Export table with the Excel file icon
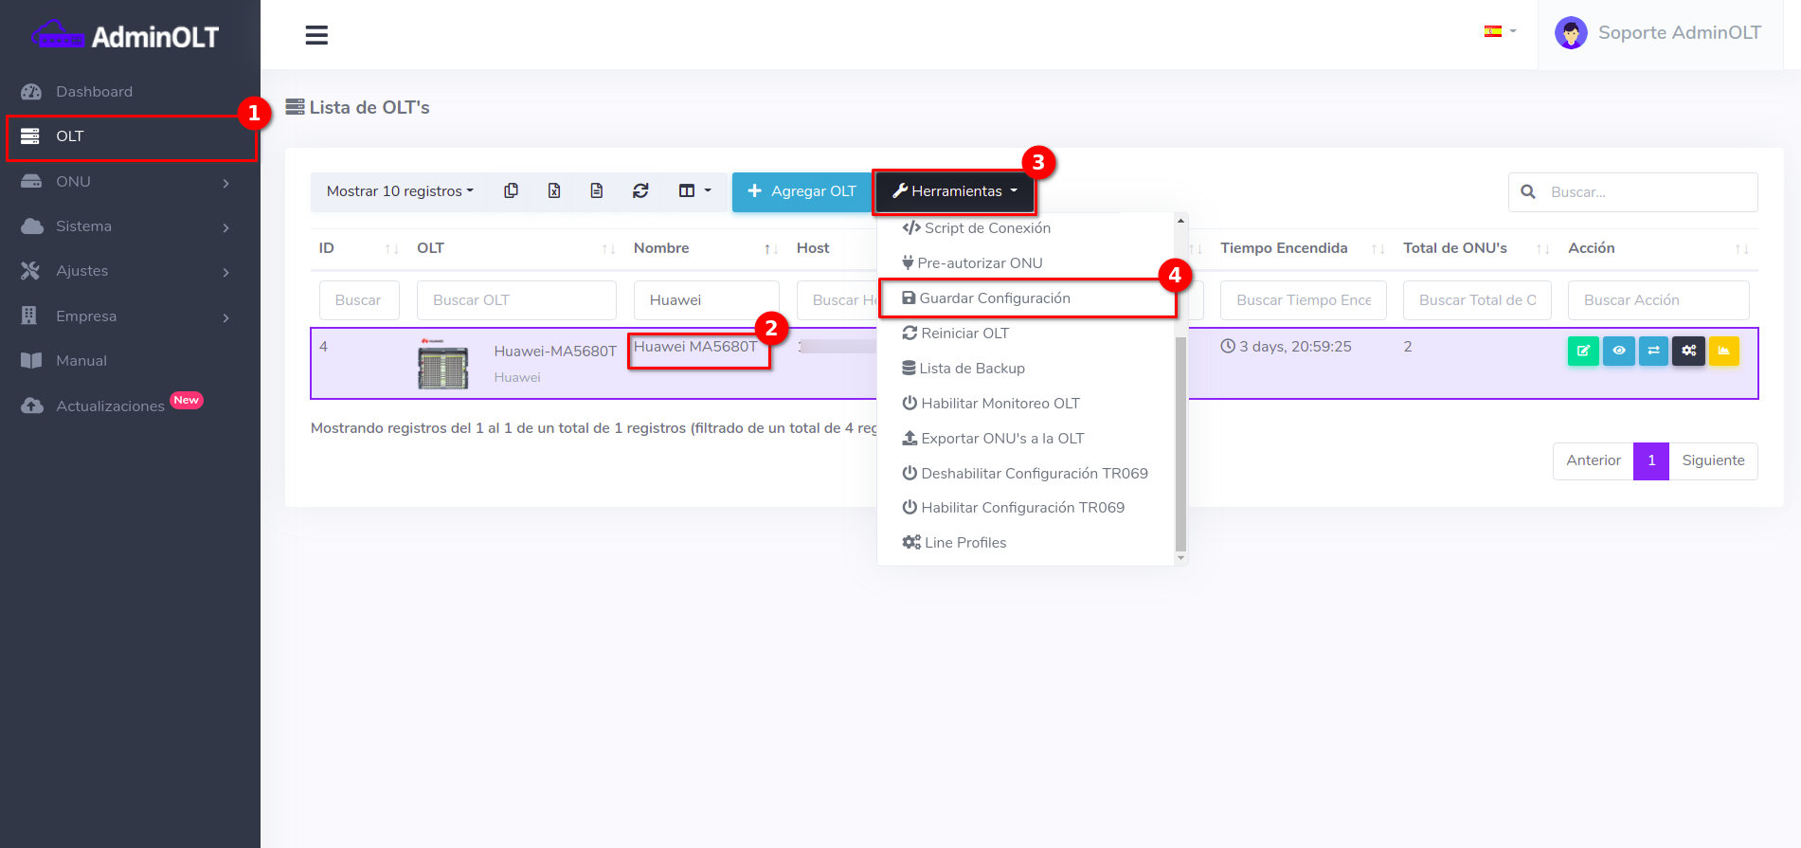The width and height of the screenshot is (1801, 848). [554, 191]
